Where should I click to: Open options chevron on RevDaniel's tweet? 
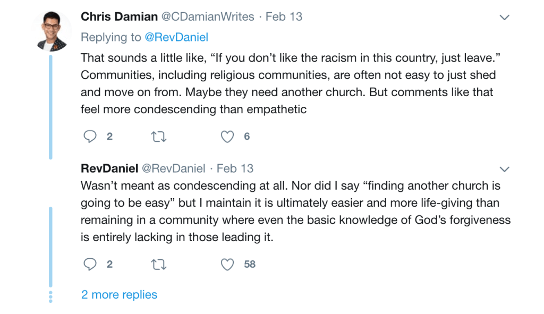(505, 169)
